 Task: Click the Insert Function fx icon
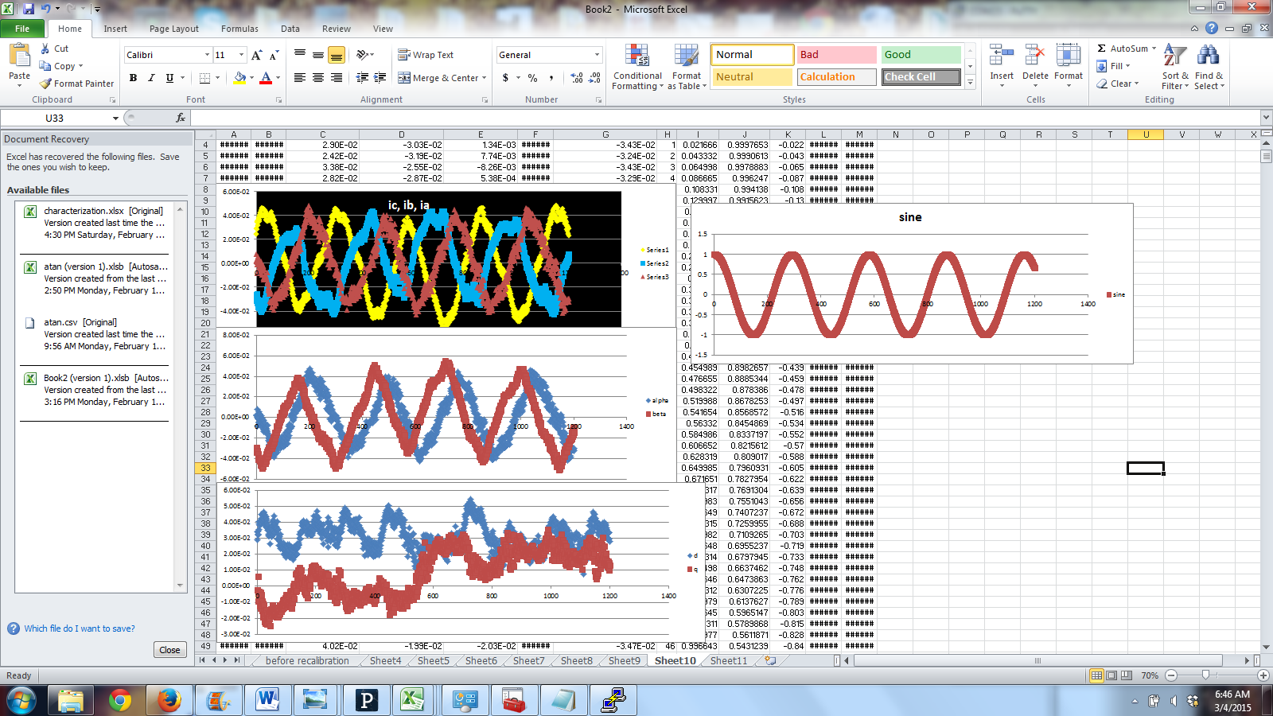[181, 118]
